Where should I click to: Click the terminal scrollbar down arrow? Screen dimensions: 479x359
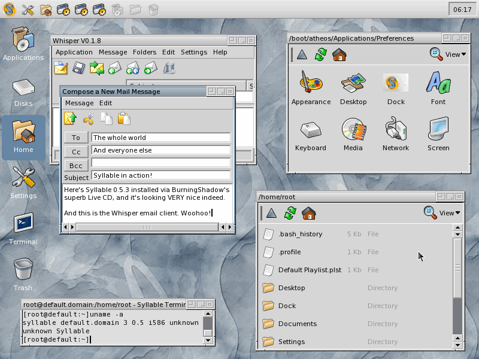coord(208,340)
